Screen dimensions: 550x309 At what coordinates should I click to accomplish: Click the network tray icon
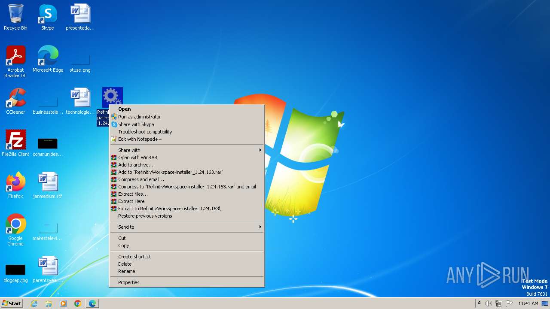499,303
